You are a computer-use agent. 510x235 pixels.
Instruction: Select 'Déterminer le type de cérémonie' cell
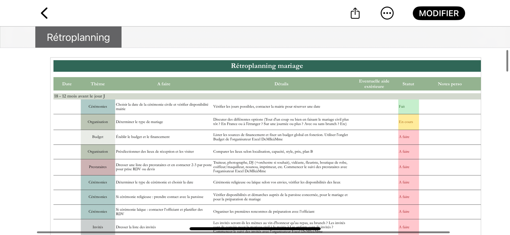coord(164,182)
